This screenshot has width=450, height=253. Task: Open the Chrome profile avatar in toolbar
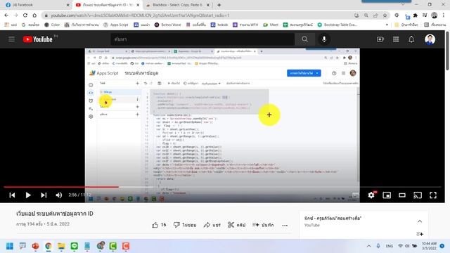coord(435,15)
